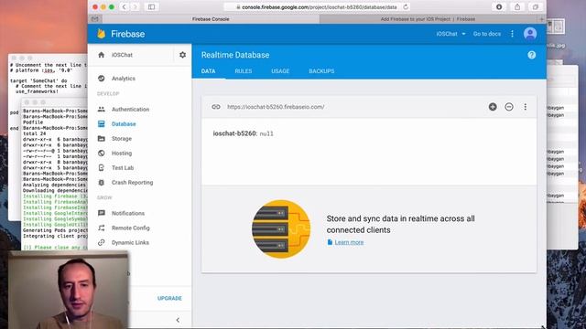
Task: Open the Storage section
Action: 122,138
